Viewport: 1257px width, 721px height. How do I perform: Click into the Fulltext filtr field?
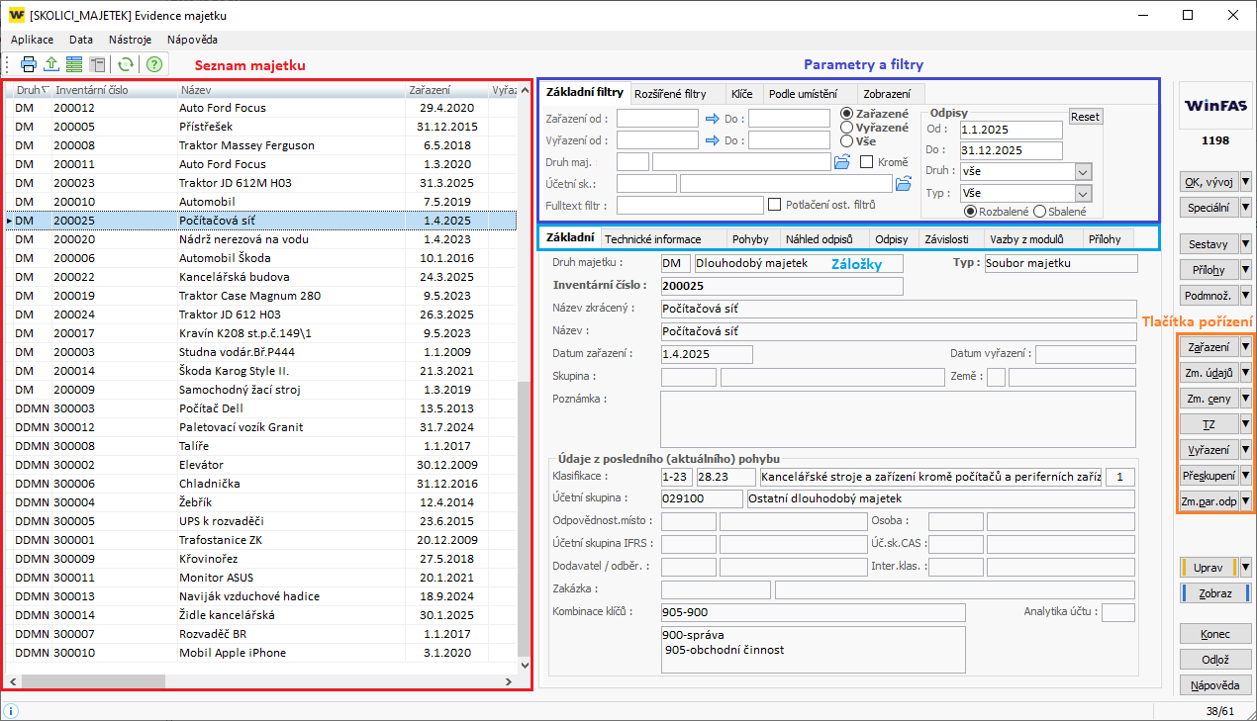pyautogui.click(x=689, y=206)
